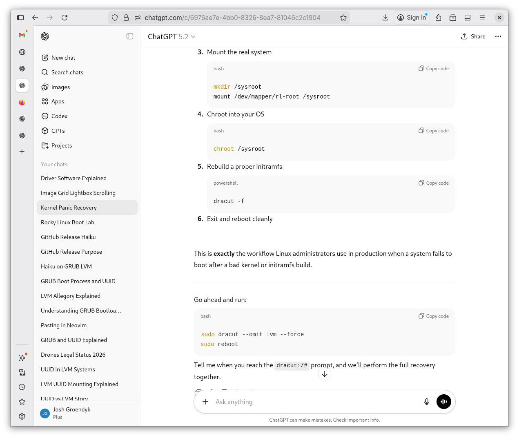Open Josh Groendyk account menu
This screenshot has height=438, width=519.
click(x=71, y=413)
